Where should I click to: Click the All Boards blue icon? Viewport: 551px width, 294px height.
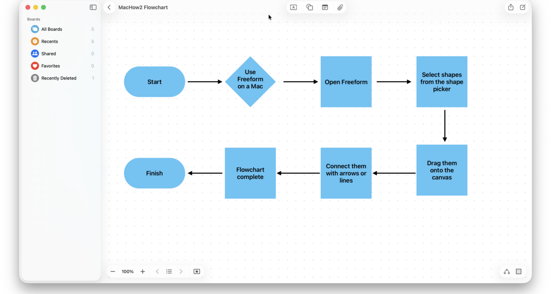tap(35, 29)
